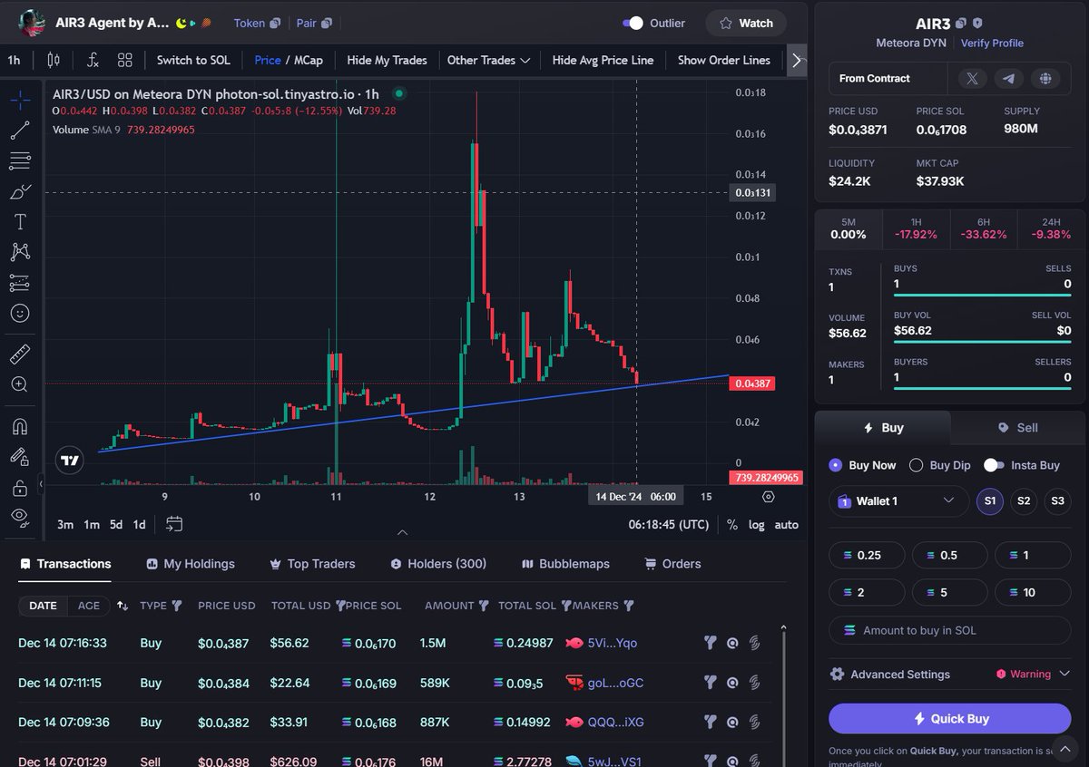This screenshot has height=767, width=1089.
Task: Click Verify Profile link
Action: point(992,43)
